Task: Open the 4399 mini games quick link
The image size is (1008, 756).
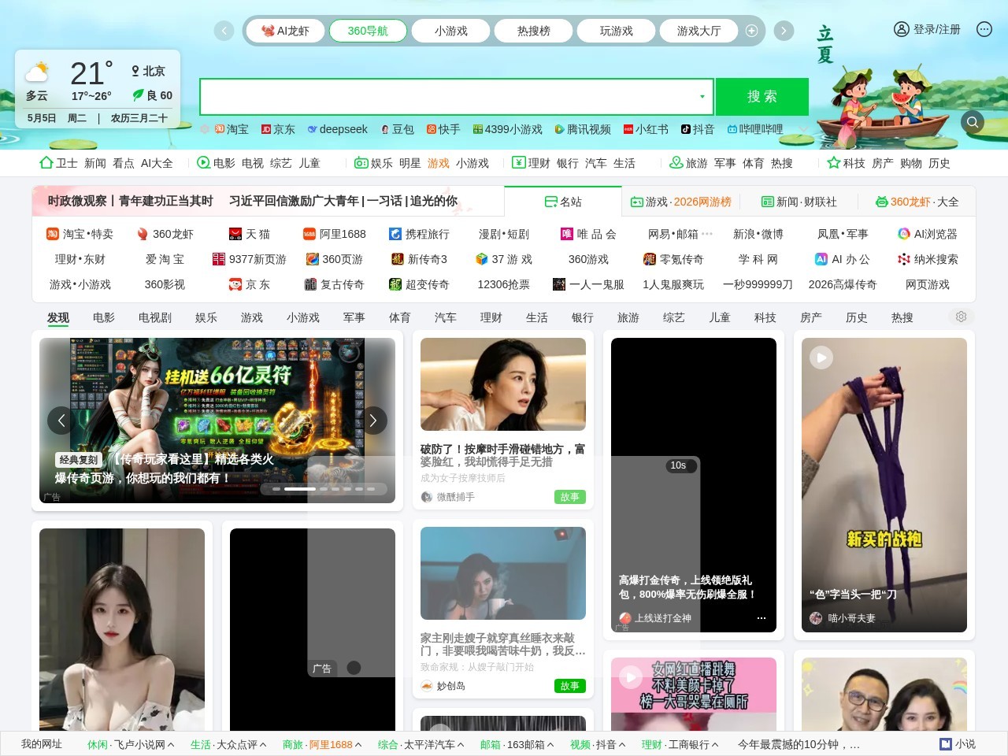Action: [x=507, y=129]
